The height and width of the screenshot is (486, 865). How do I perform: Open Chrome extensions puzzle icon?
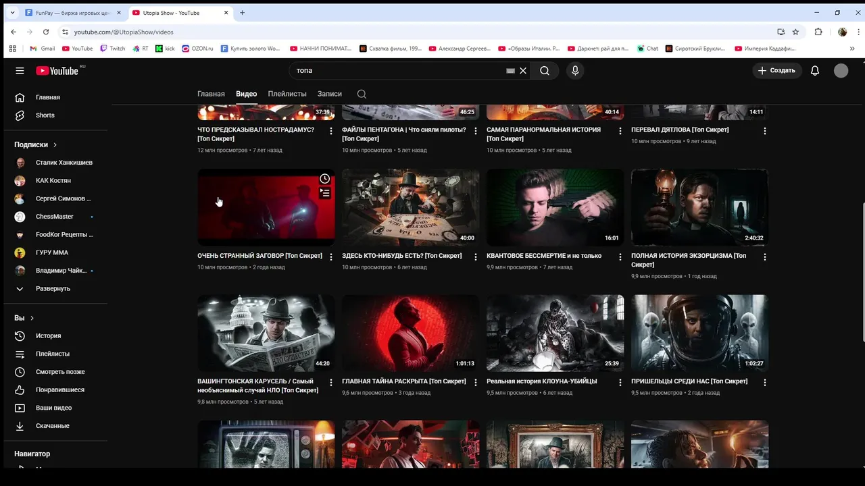tap(818, 32)
